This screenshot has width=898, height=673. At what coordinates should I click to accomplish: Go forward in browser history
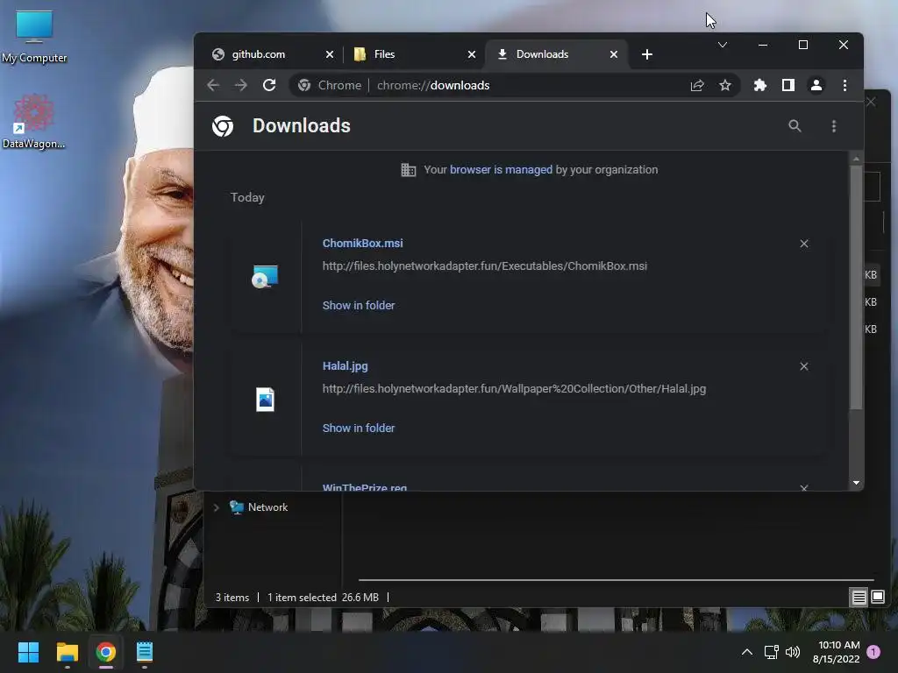[241, 85]
